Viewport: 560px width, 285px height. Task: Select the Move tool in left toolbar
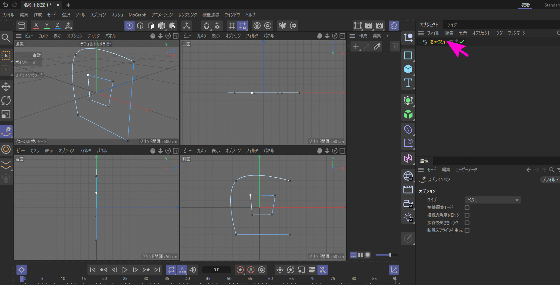click(6, 87)
